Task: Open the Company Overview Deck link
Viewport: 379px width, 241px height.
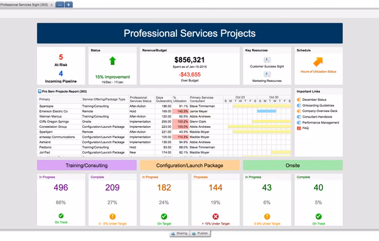Action: (x=320, y=111)
